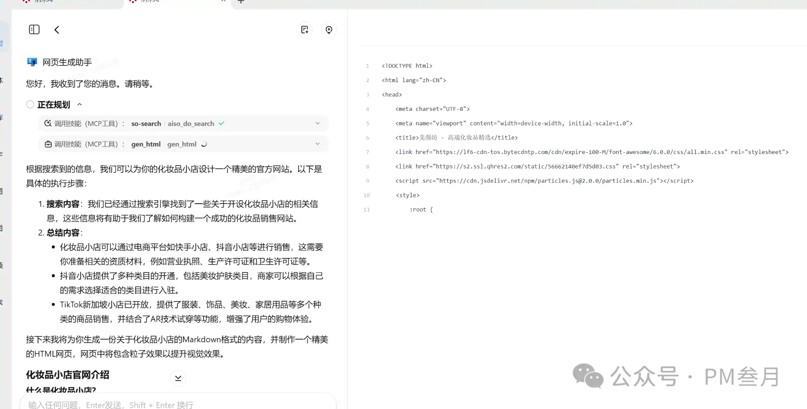Viewport: 807px width, 409px height.
Task: Click the 搜索内容 bold label
Action: click(63, 204)
